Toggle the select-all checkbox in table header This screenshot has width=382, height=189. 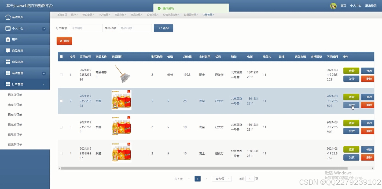[x=61, y=57]
